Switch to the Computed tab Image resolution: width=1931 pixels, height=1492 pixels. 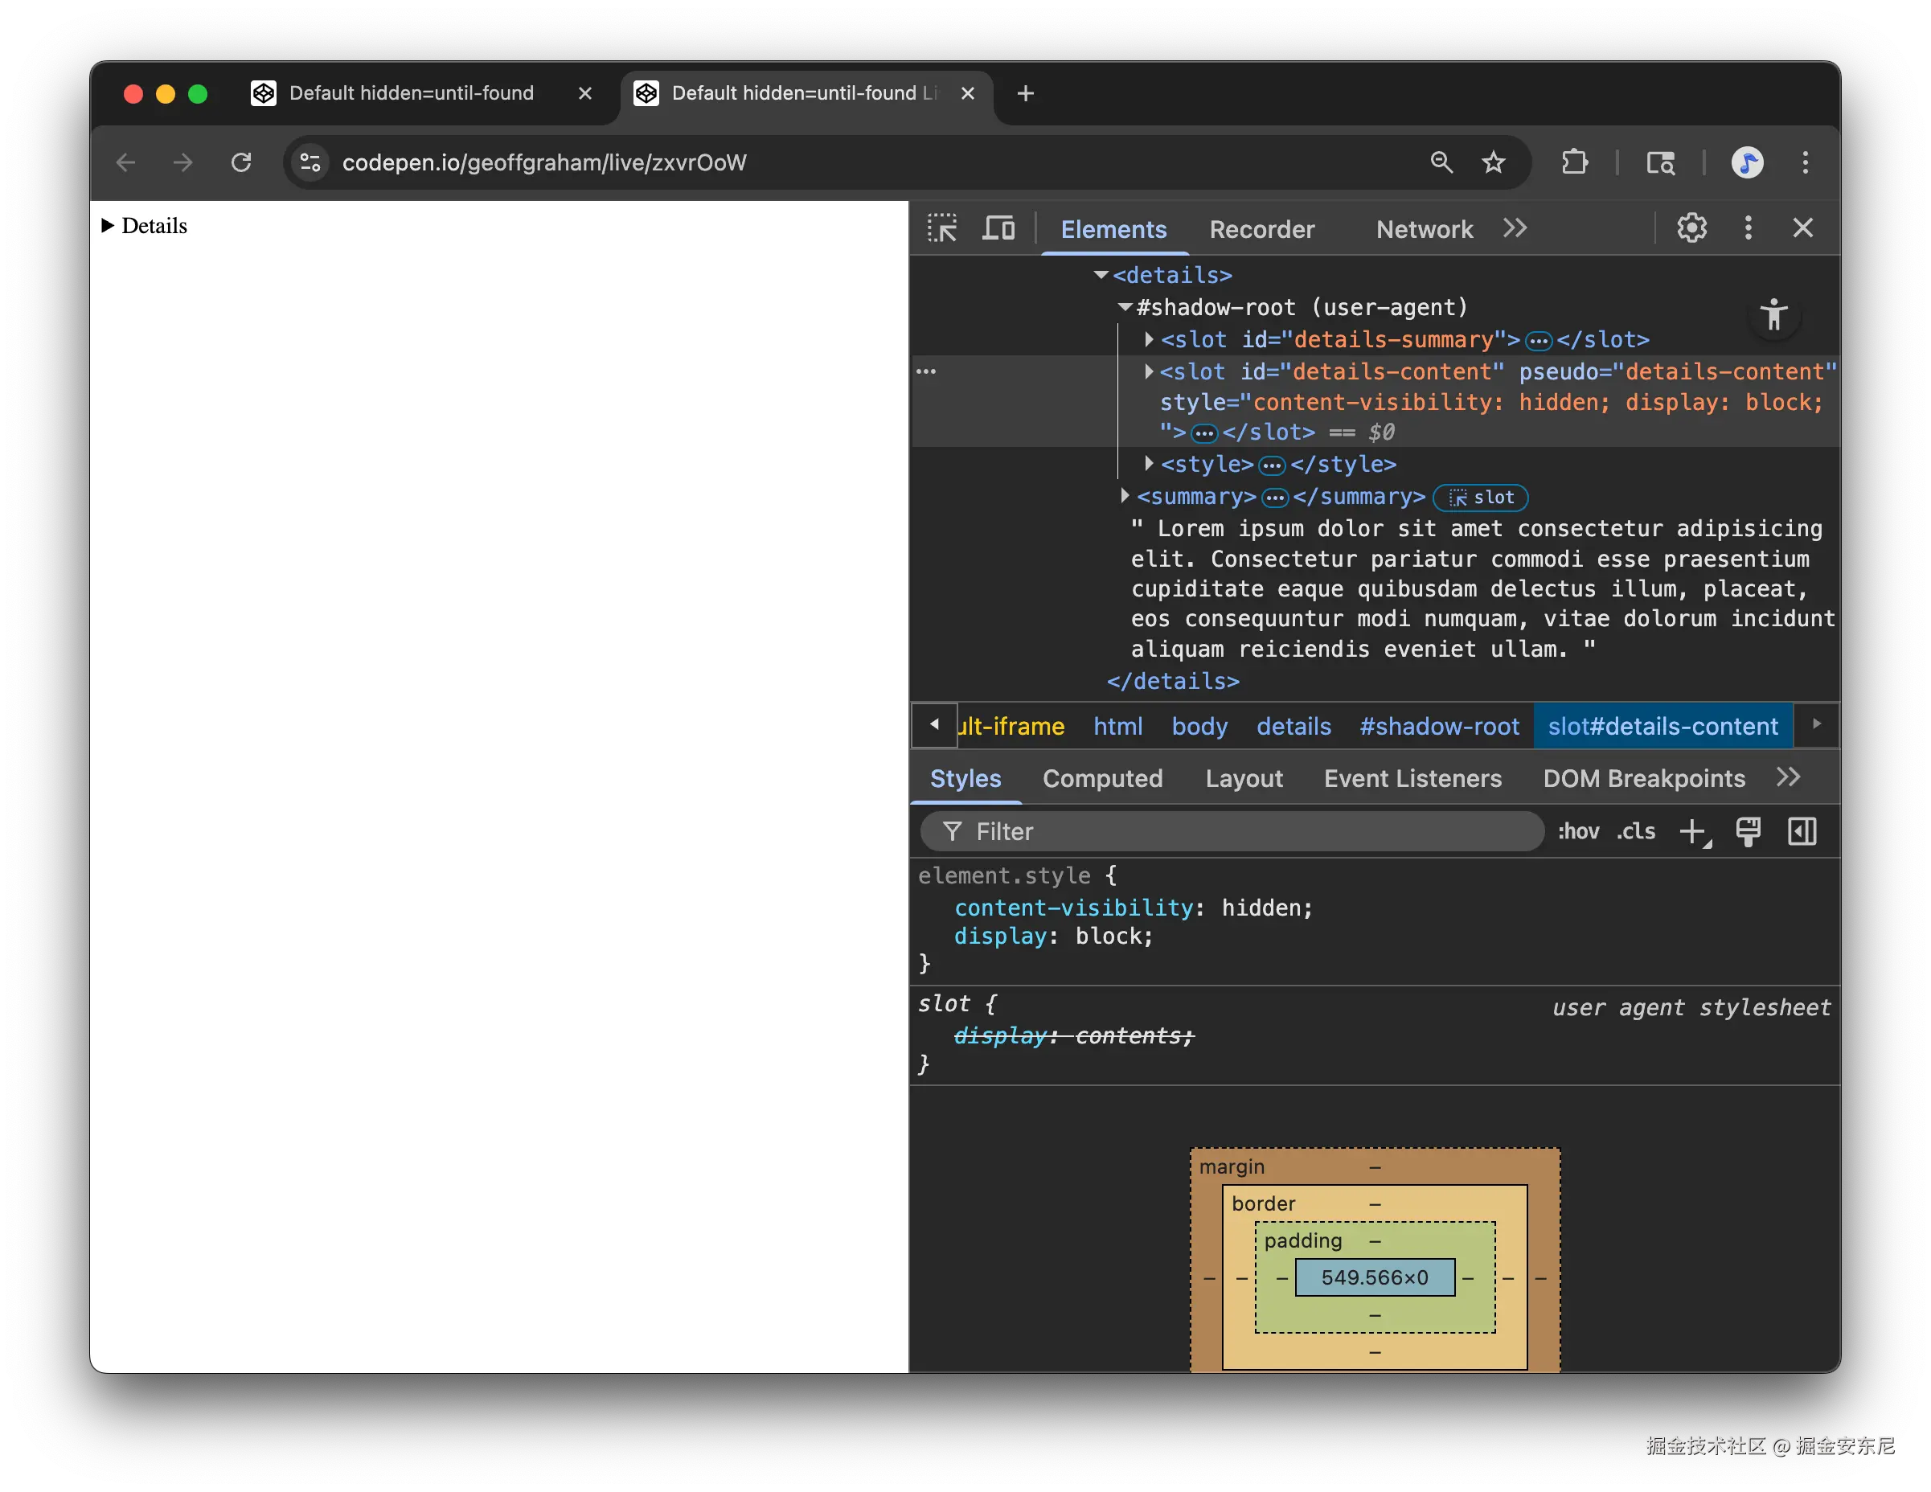1101,778
